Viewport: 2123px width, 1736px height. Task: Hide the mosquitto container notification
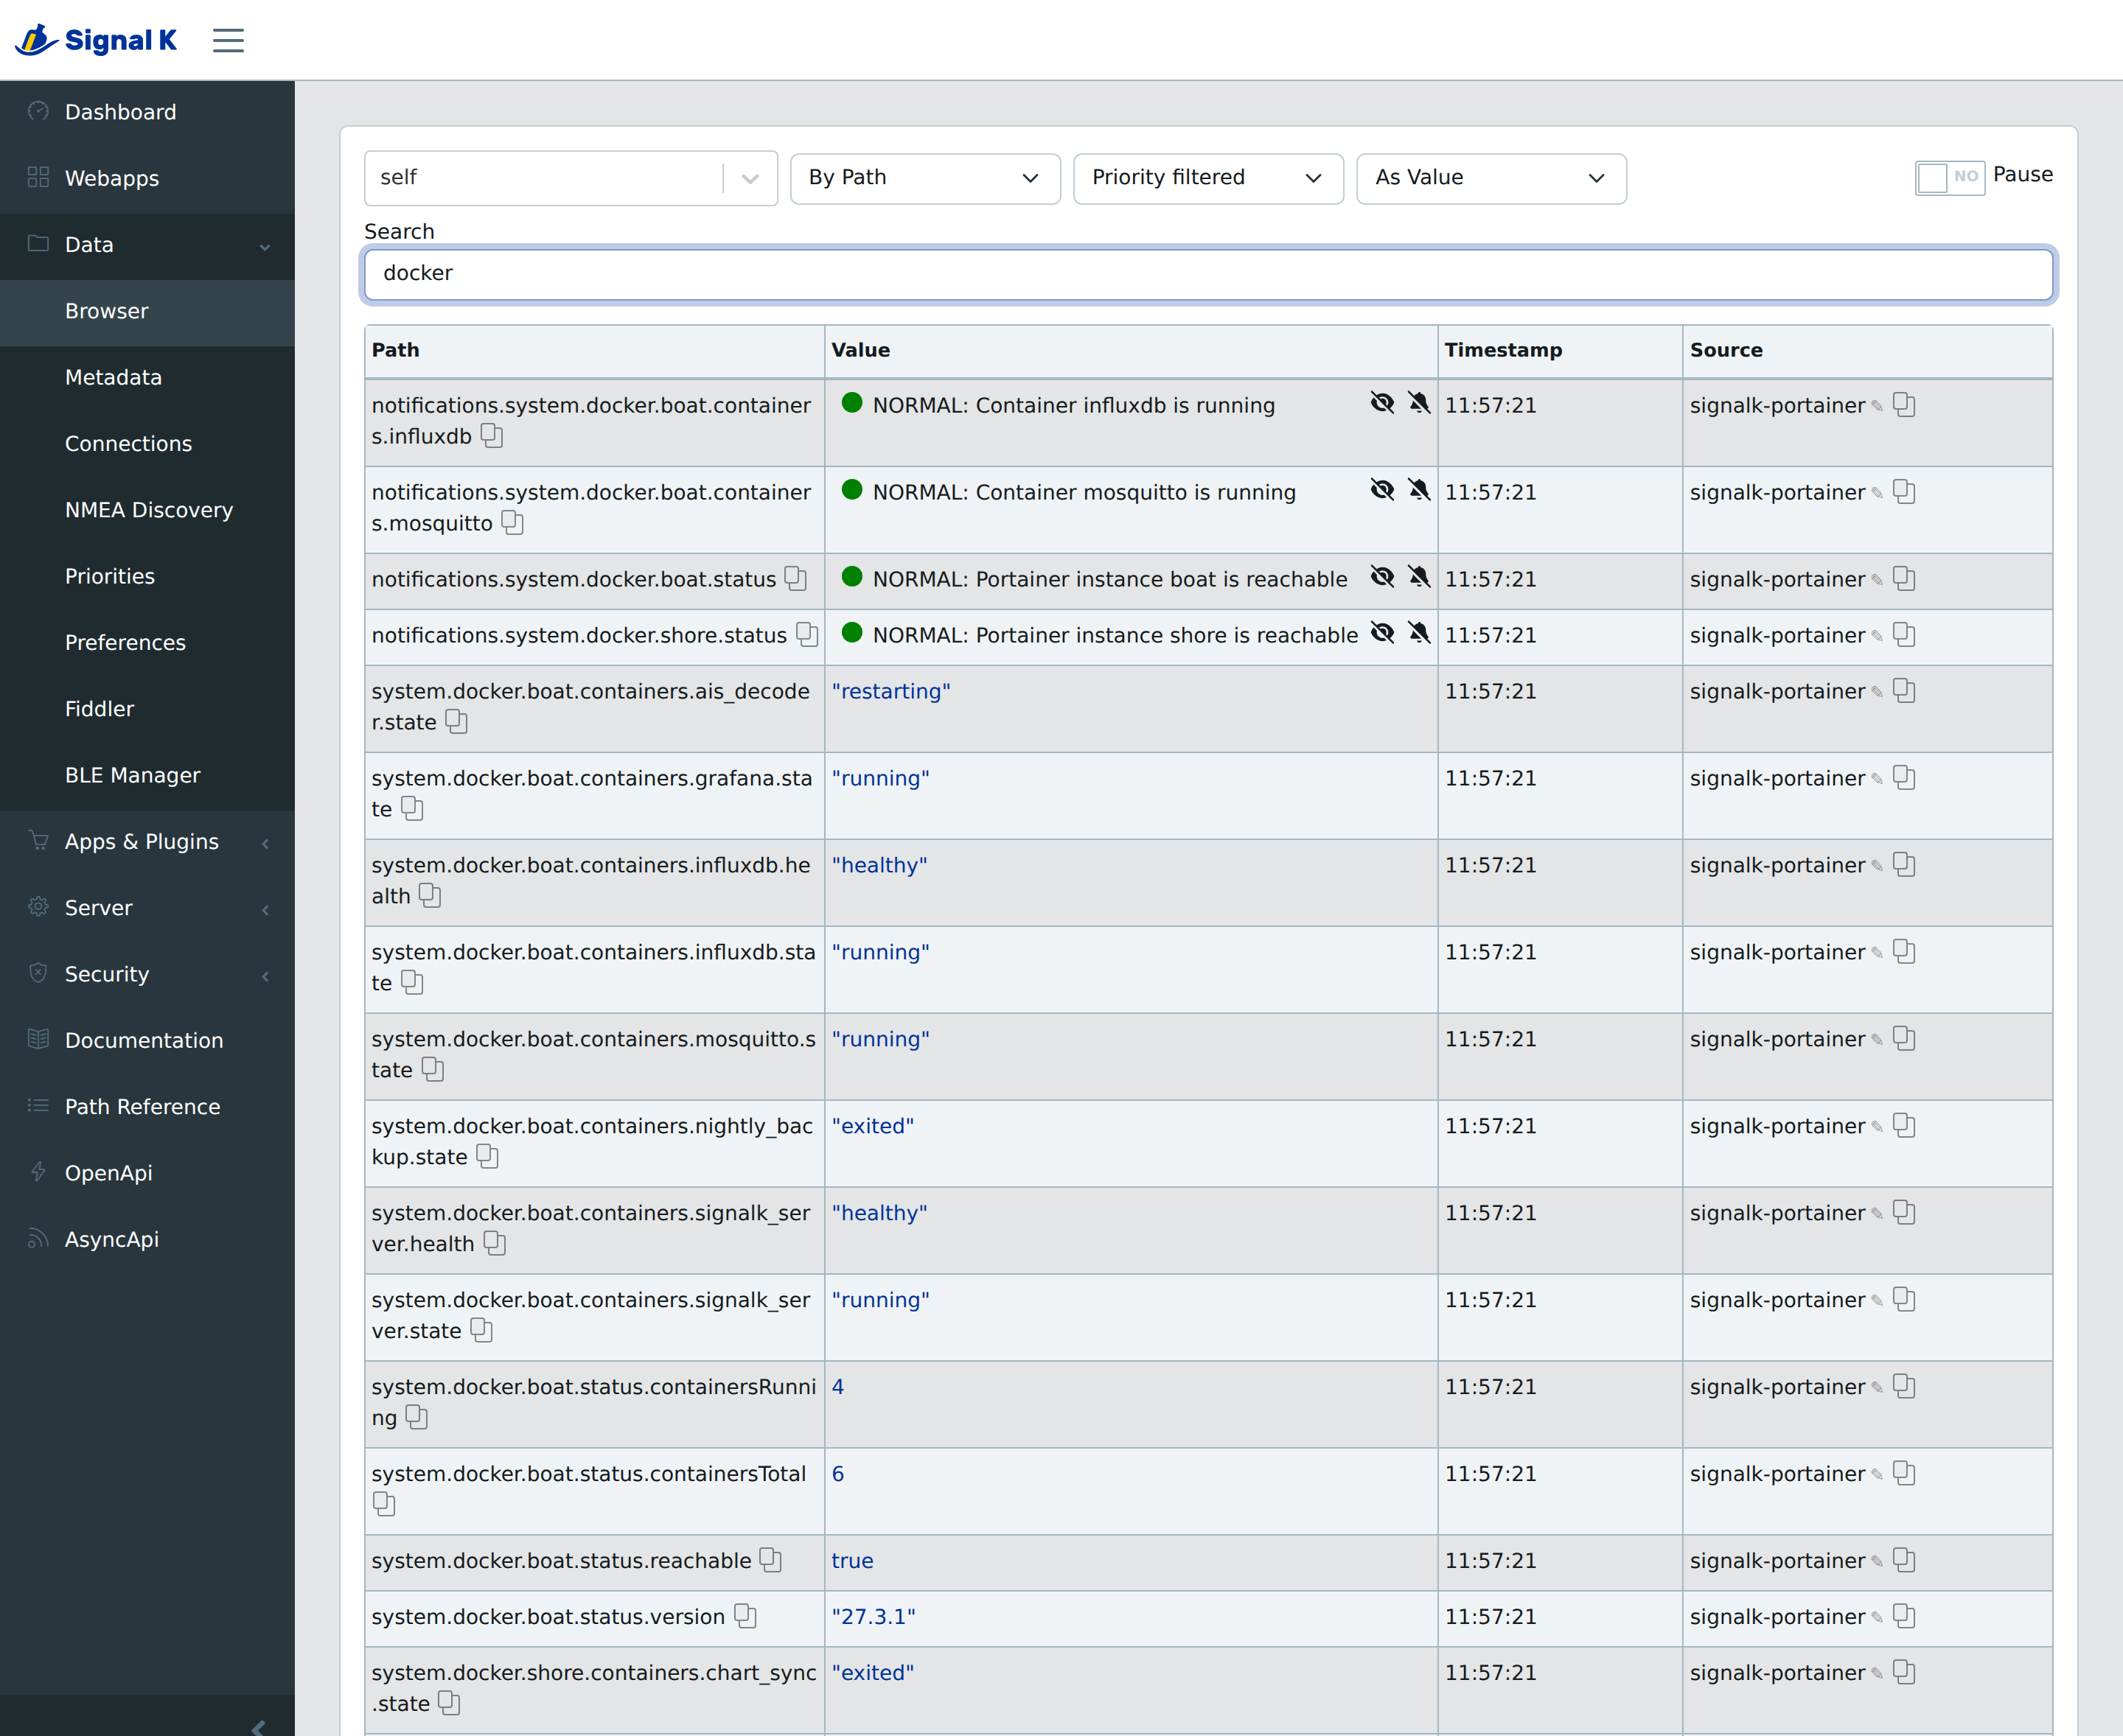(1383, 490)
